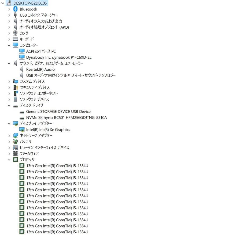Expand the システム デバイス category chevron
Screen dimensions: 251x235
(x=9, y=81)
